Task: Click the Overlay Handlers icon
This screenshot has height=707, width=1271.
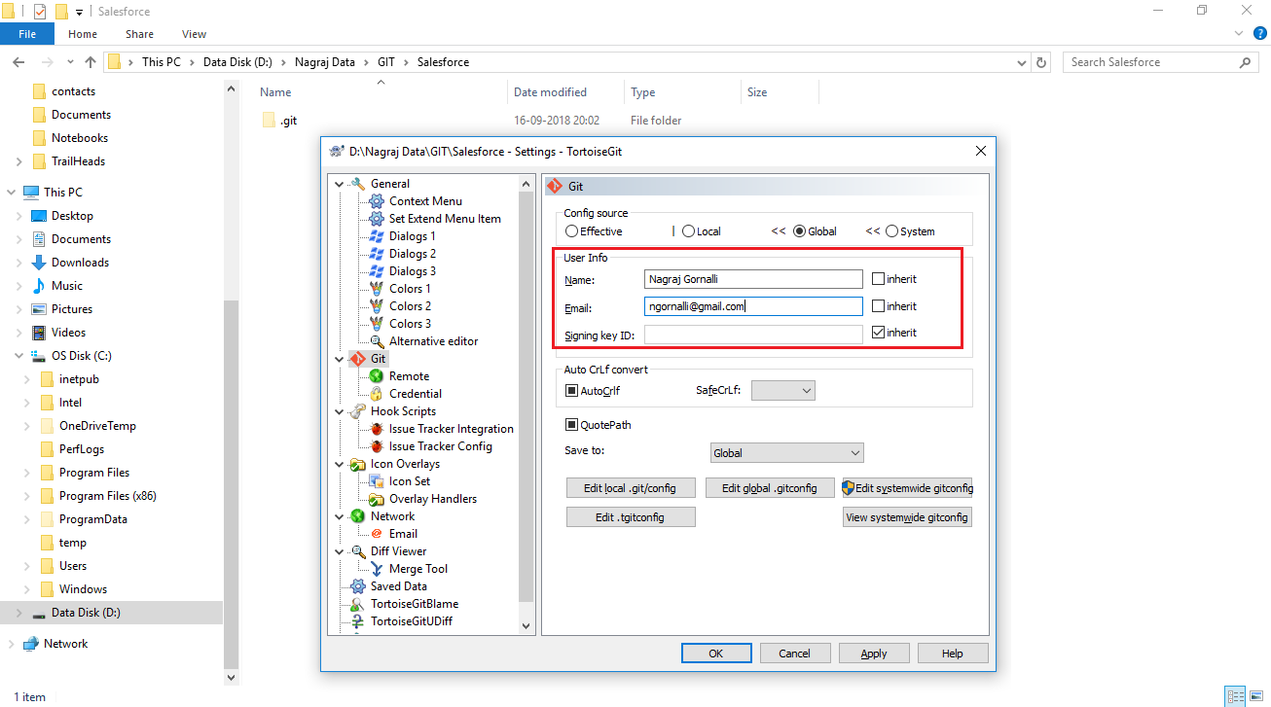Action: (x=377, y=499)
